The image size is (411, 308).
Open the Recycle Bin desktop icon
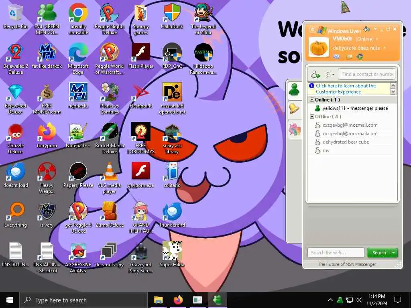coord(16,17)
